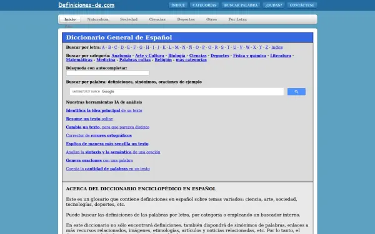Open the Palabras cultas category
Viewport: 375px width, 234px height.
[x=135, y=60]
